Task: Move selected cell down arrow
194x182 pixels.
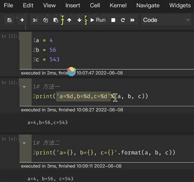Action: (x=79, y=20)
